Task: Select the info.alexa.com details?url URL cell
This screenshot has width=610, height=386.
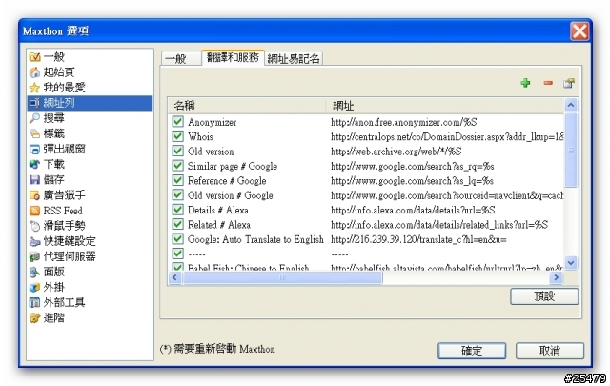Action: (x=413, y=210)
